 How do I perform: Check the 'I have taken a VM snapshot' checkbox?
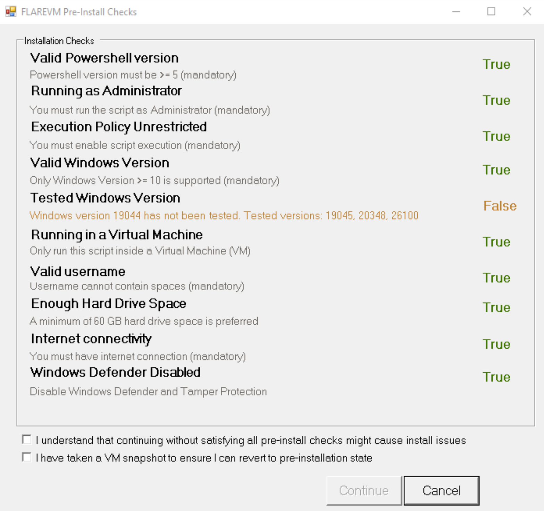[27, 457]
